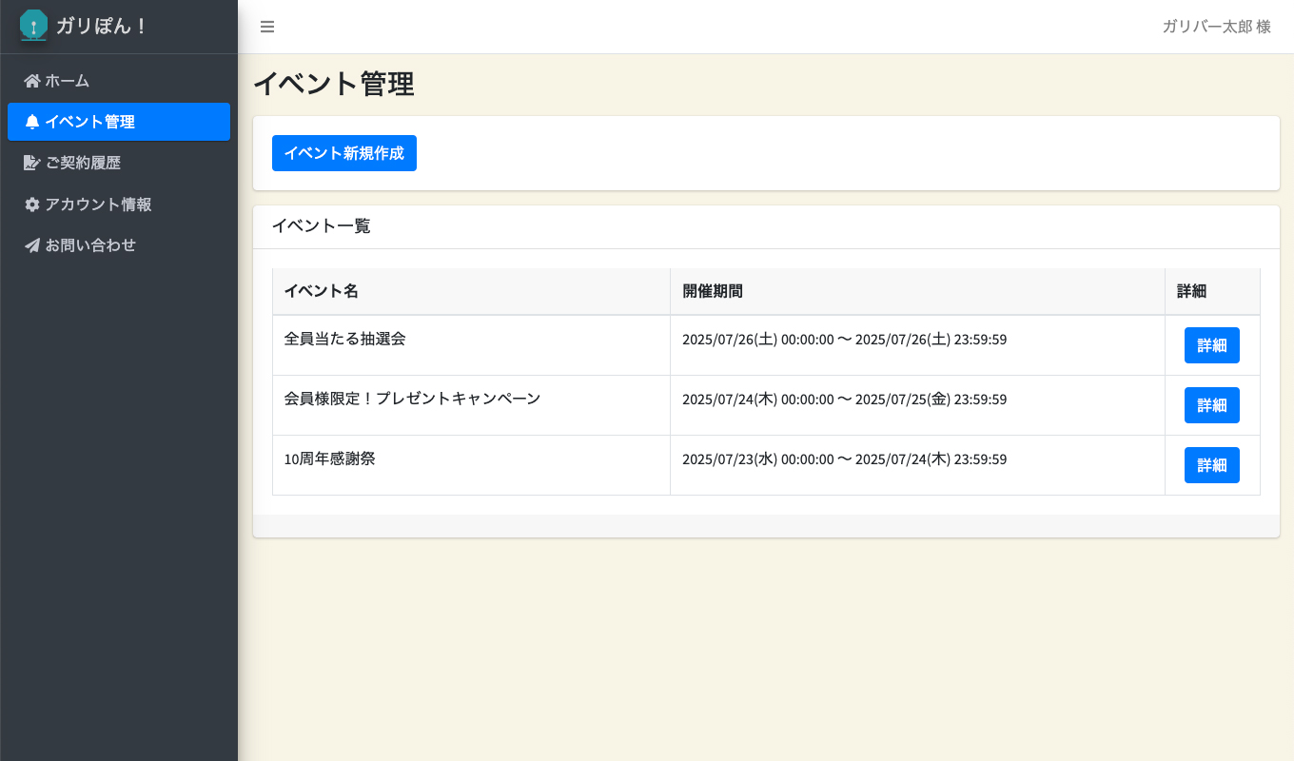Screen dimensions: 1294x761
Task: Click the ガリバー太郎 様 user name
Action: click(x=1215, y=27)
